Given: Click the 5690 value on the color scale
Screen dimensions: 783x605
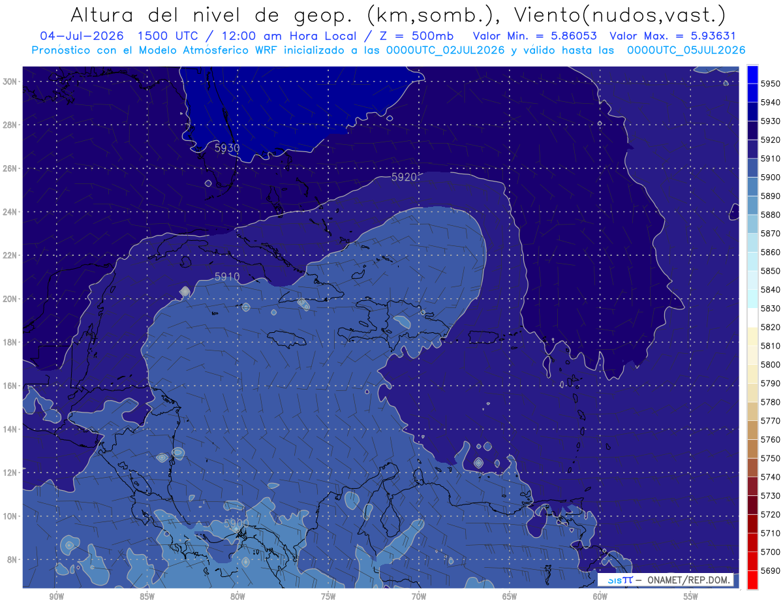Looking at the screenshot, I should [771, 571].
